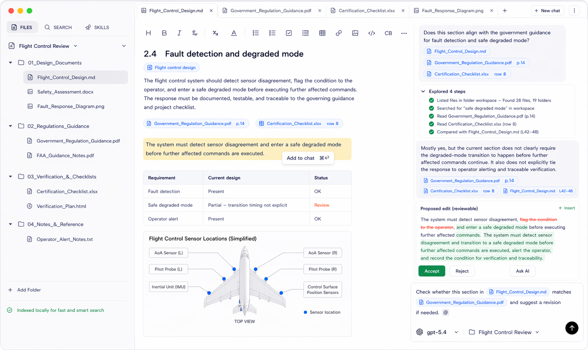Apply subscript formatting from the toolbar
This screenshot has width=588, height=350.
215,33
